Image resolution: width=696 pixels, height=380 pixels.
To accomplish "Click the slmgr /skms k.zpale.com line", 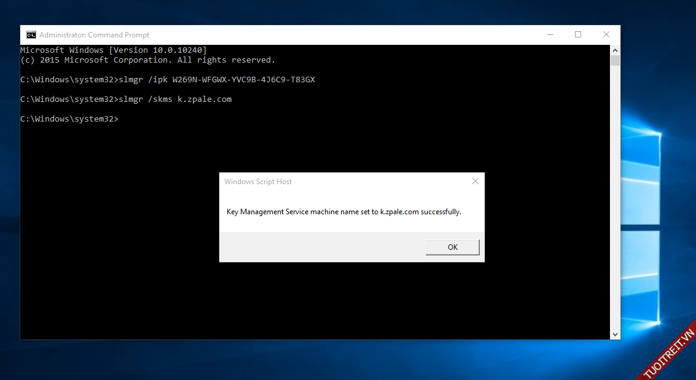I will 126,99.
